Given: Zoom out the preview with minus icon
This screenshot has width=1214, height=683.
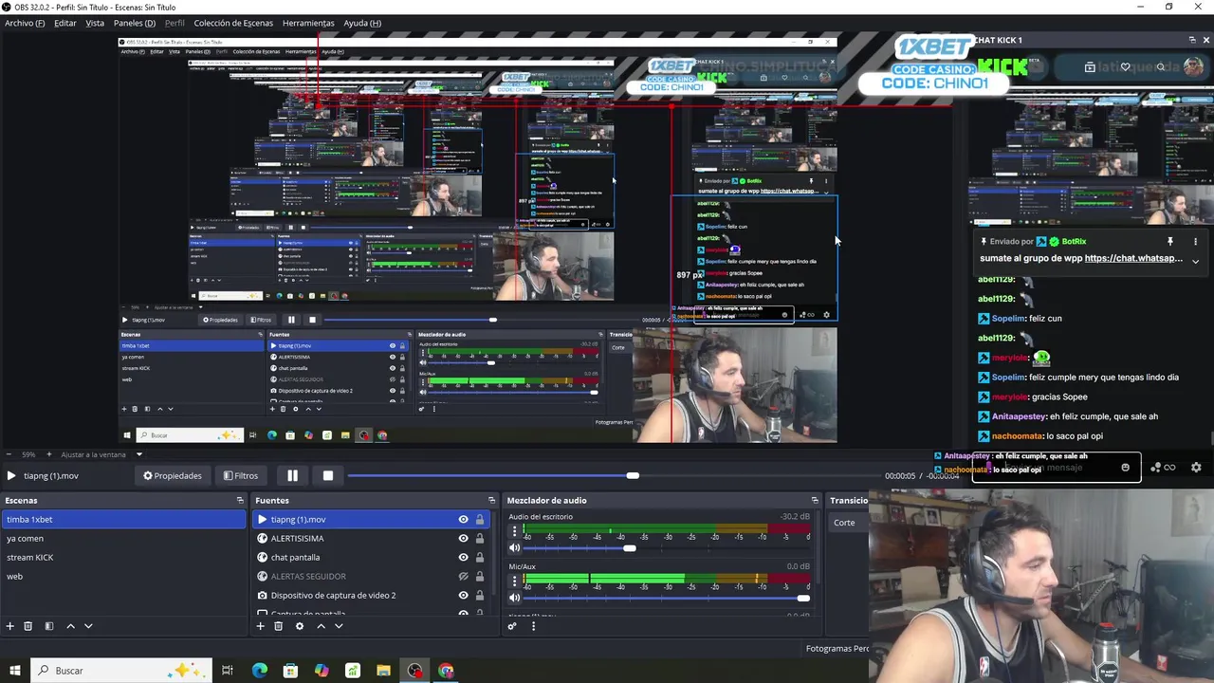Looking at the screenshot, I should click(x=9, y=454).
